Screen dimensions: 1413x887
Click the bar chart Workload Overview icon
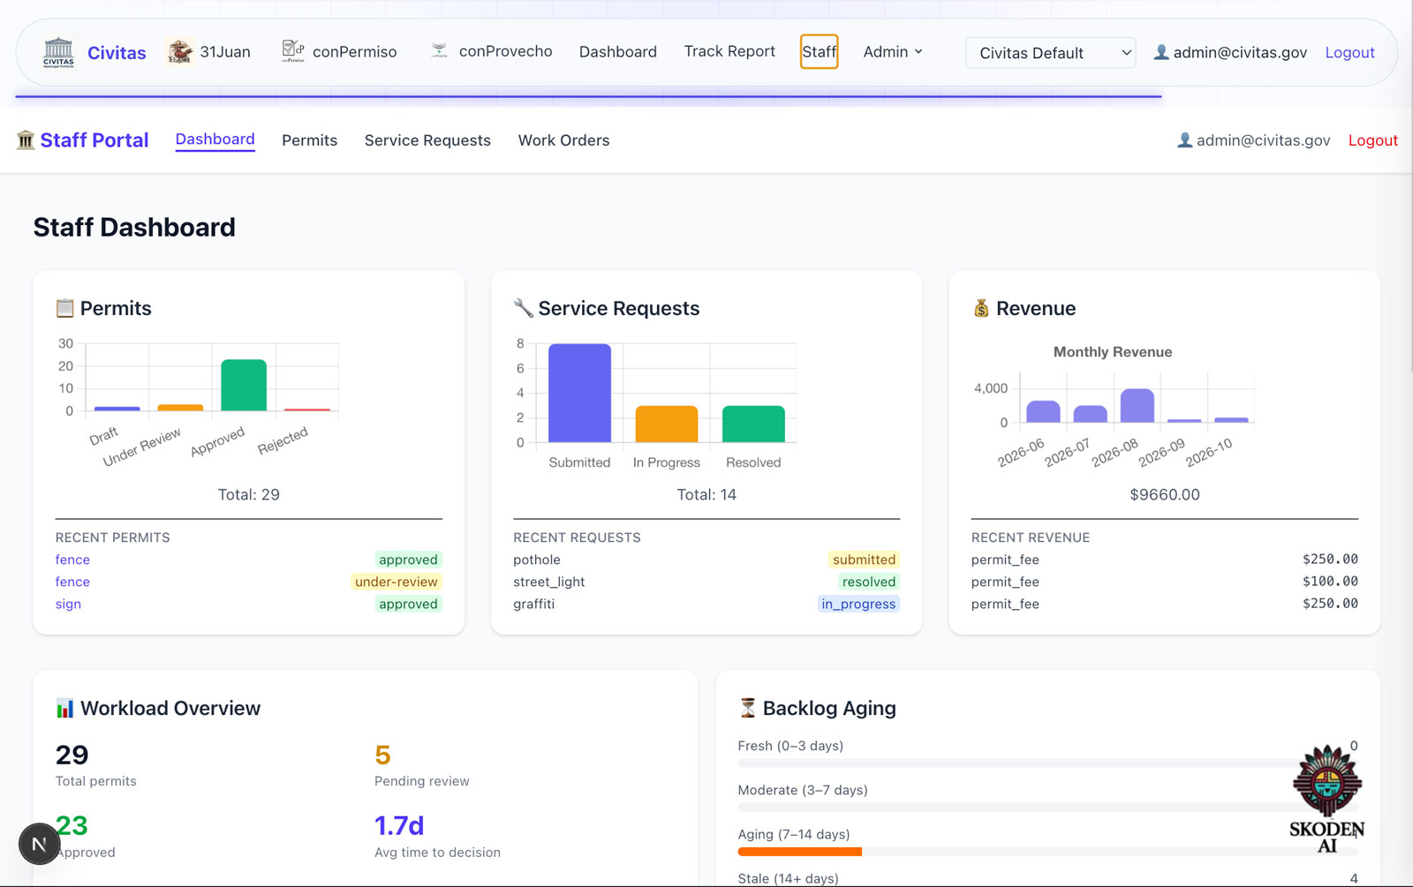[64, 708]
